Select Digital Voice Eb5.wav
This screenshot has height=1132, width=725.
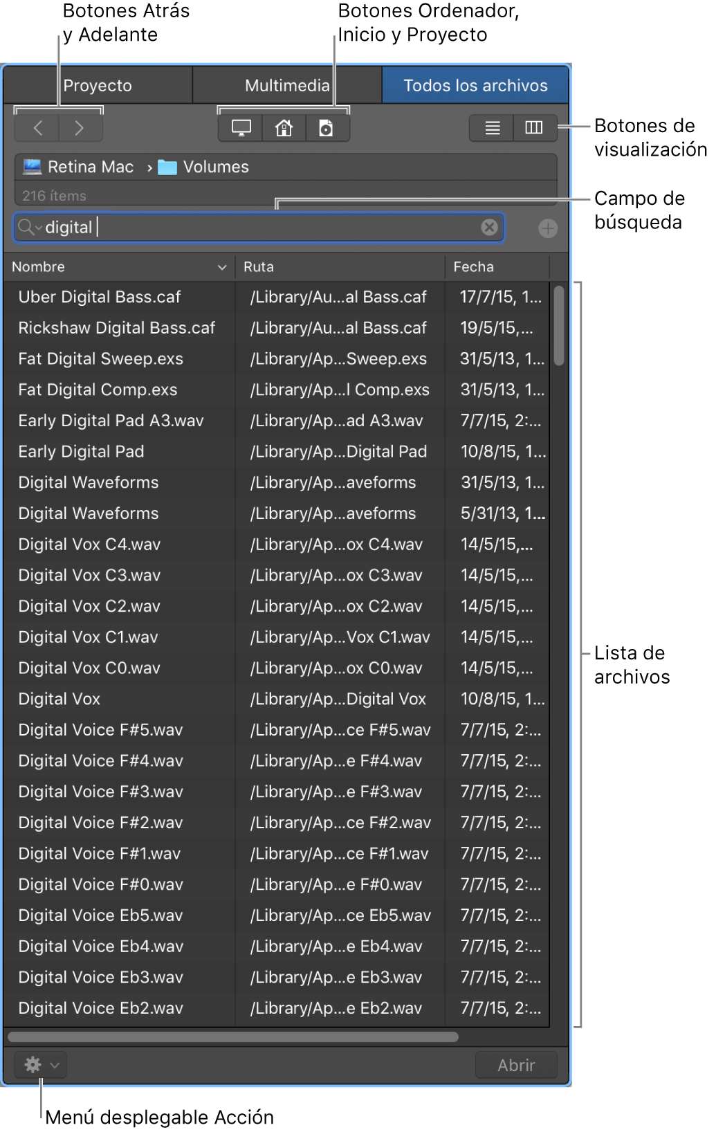(277, 916)
